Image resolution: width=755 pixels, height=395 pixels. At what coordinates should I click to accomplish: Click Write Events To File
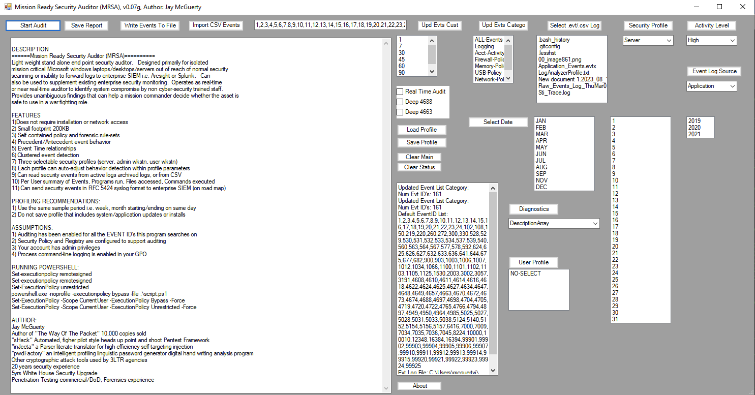click(150, 25)
